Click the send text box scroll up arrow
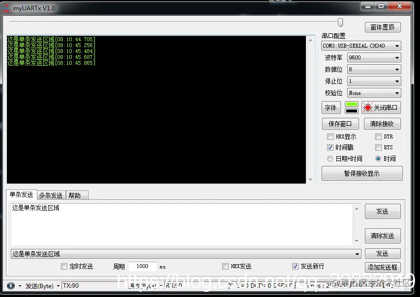Viewport: 420px width, 297px height. tap(357, 209)
